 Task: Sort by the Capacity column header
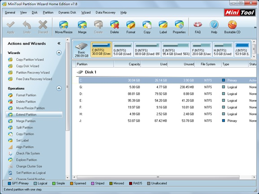pos(127,64)
